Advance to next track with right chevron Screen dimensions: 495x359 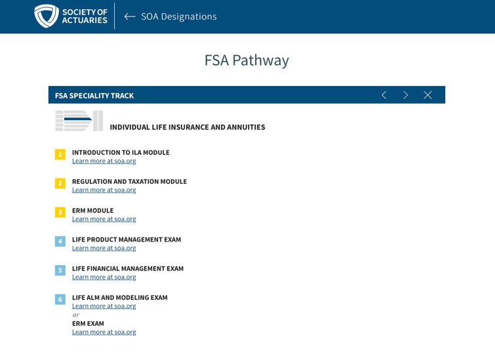[406, 95]
